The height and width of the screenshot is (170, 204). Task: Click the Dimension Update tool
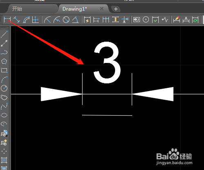pos(195,20)
